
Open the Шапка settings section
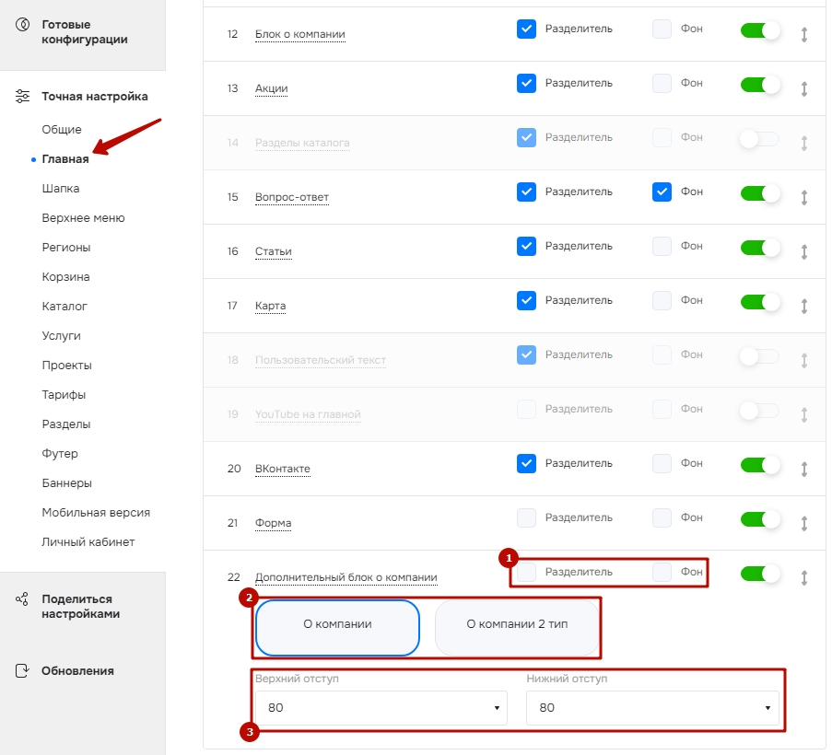pos(61,189)
